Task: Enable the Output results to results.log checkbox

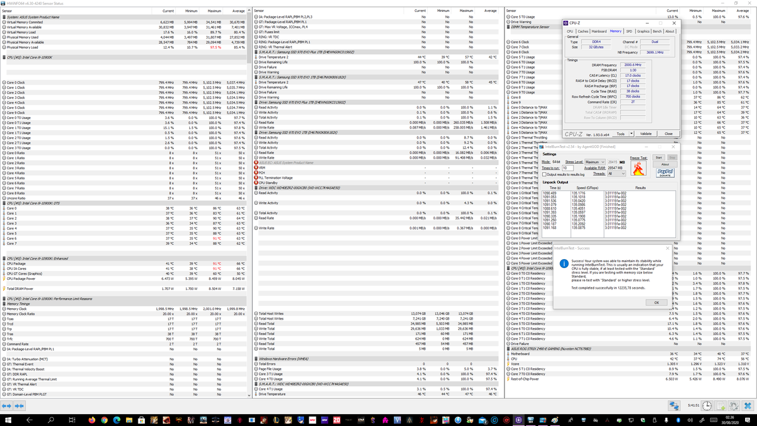Action: [545, 173]
